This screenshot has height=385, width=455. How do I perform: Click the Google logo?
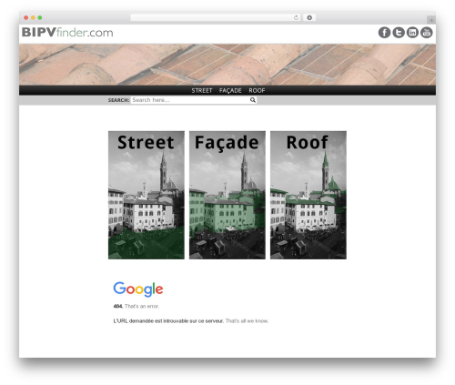pyautogui.click(x=138, y=289)
